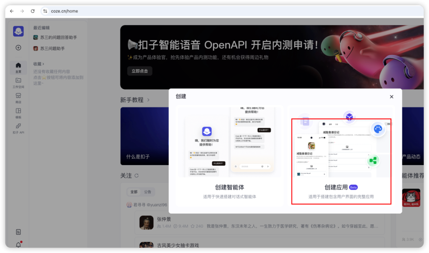Click the 苏三问题助手 avatar icon

(36, 49)
